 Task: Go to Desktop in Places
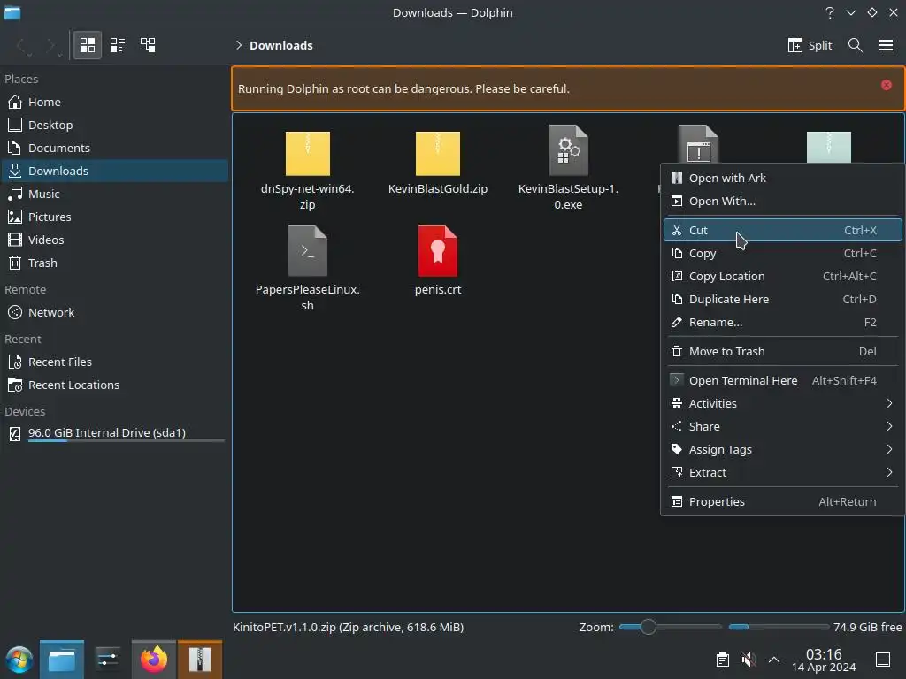(114, 125)
